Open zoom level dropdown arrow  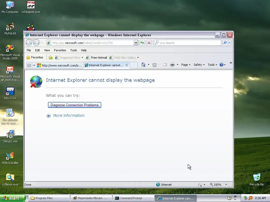tap(226, 185)
